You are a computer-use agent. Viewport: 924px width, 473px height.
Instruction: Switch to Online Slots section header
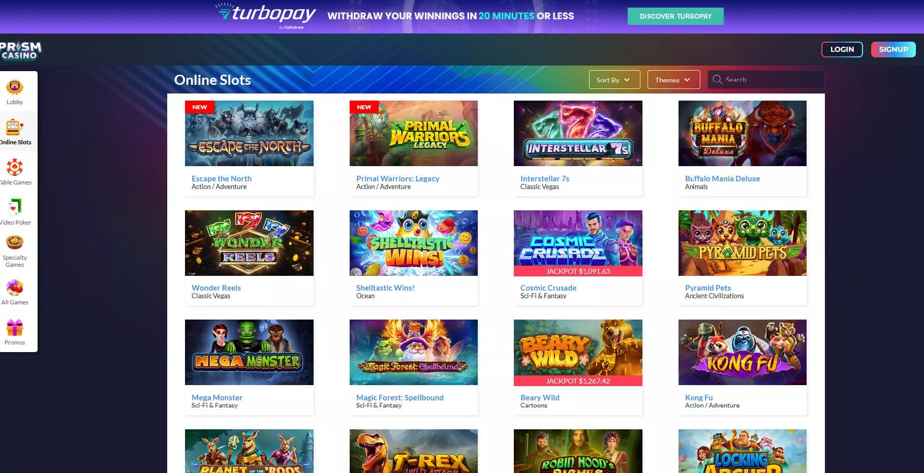tap(212, 79)
